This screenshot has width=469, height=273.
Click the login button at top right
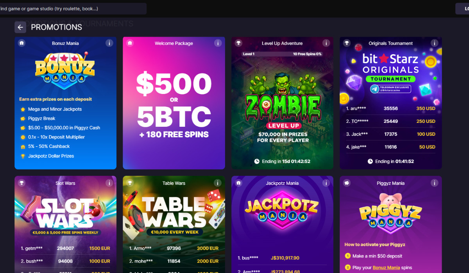click(x=462, y=9)
